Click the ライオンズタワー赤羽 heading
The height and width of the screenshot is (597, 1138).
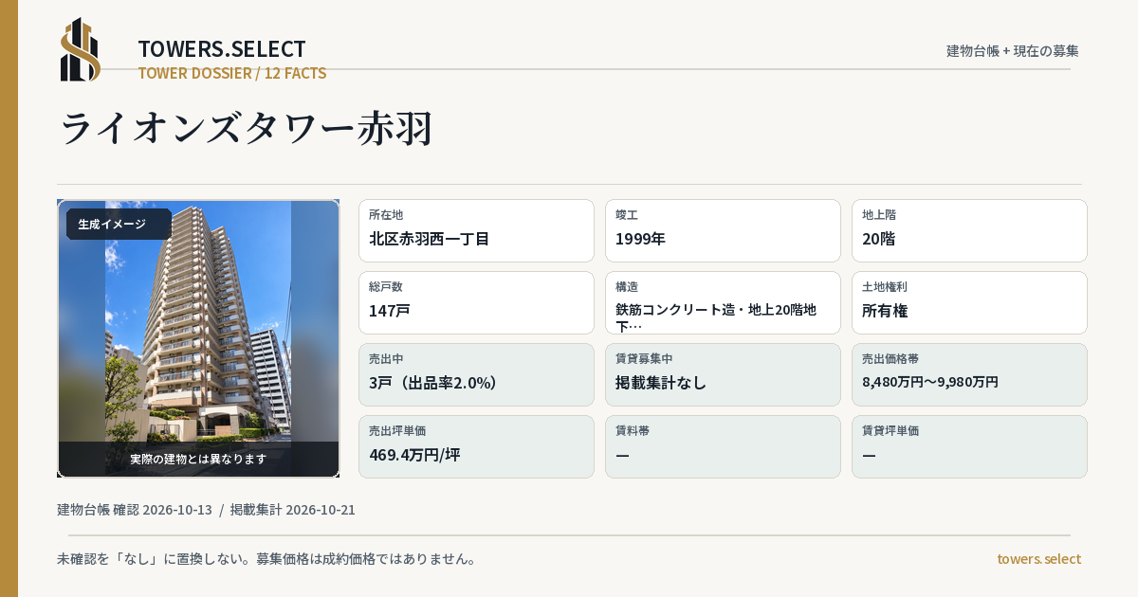click(x=246, y=128)
